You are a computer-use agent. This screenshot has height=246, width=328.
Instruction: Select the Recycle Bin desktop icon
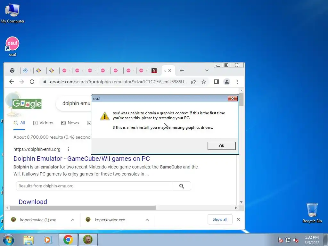pos(312,213)
